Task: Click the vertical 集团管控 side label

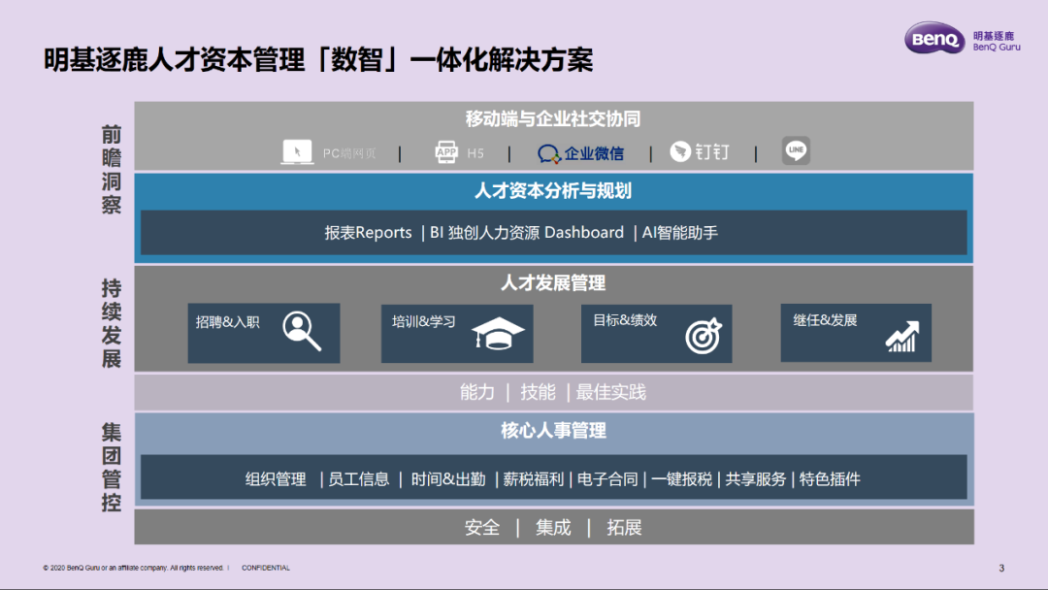Action: [112, 467]
